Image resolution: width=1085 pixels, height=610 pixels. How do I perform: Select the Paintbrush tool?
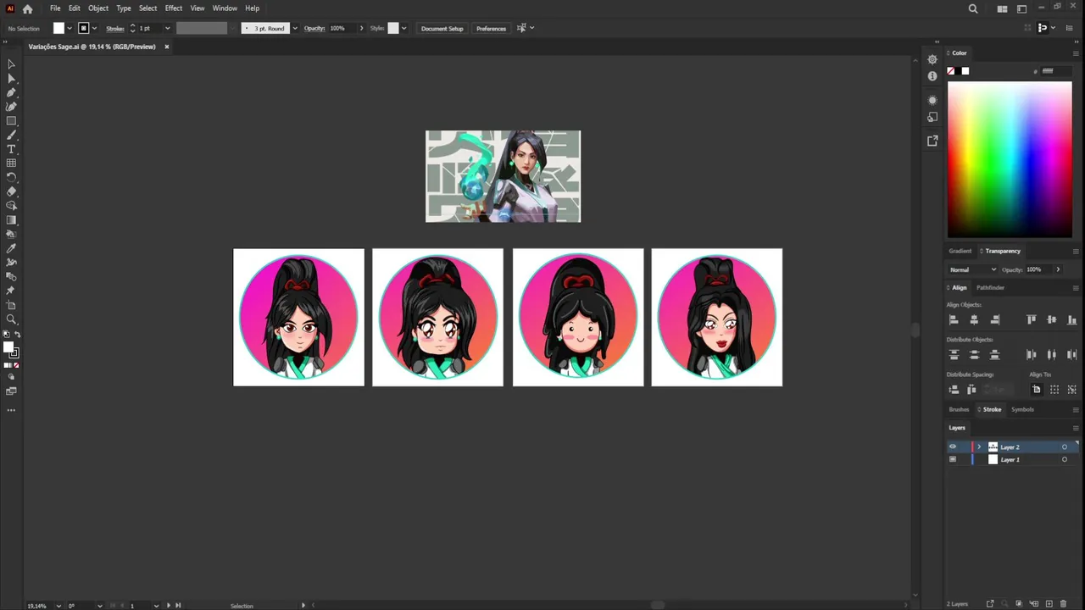[11, 135]
